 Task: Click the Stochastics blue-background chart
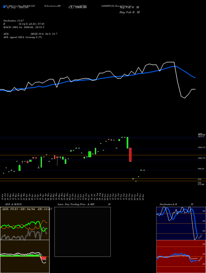tap(181, 223)
